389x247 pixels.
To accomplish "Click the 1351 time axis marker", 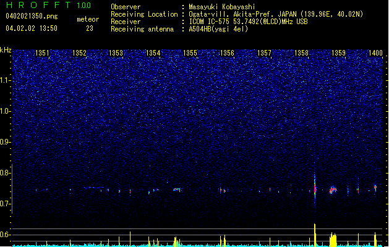I will tap(43, 53).
